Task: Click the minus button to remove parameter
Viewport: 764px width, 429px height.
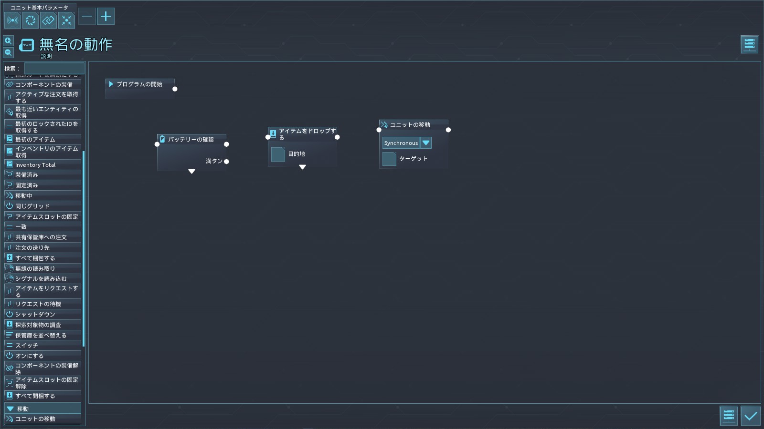Action: coord(87,16)
